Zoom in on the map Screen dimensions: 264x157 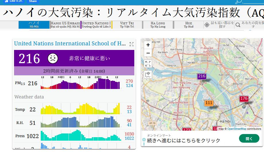tap(148, 45)
